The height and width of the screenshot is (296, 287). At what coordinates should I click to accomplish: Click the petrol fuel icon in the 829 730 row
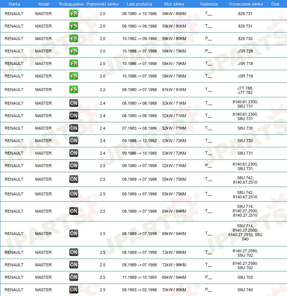pyautogui.click(x=74, y=39)
